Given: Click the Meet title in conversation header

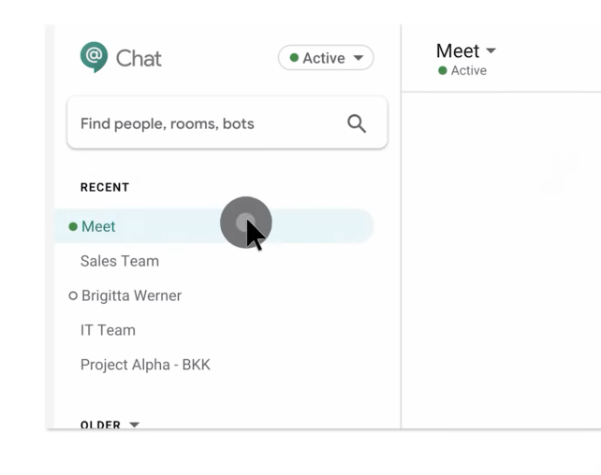Looking at the screenshot, I should [x=458, y=50].
